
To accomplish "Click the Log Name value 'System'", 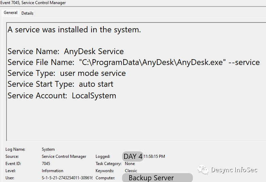I will 48,149.
